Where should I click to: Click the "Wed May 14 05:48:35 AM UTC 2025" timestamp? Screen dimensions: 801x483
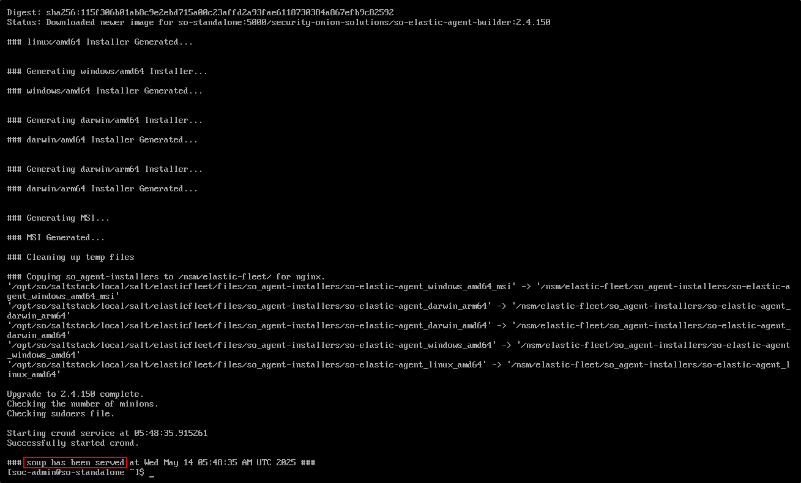pos(222,463)
